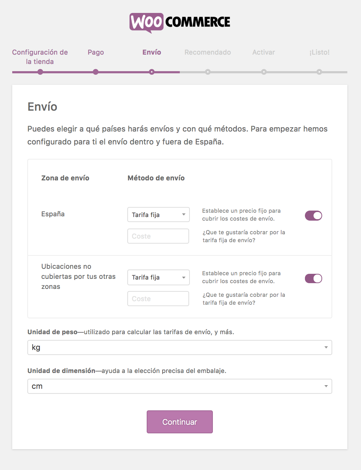
Task: Click the ¡Listo! step dot
Action: [320, 72]
